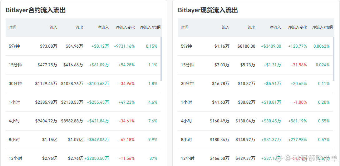Select the 1小时 row in 合约 table
This screenshot has height=166, width=340.
coord(83,102)
